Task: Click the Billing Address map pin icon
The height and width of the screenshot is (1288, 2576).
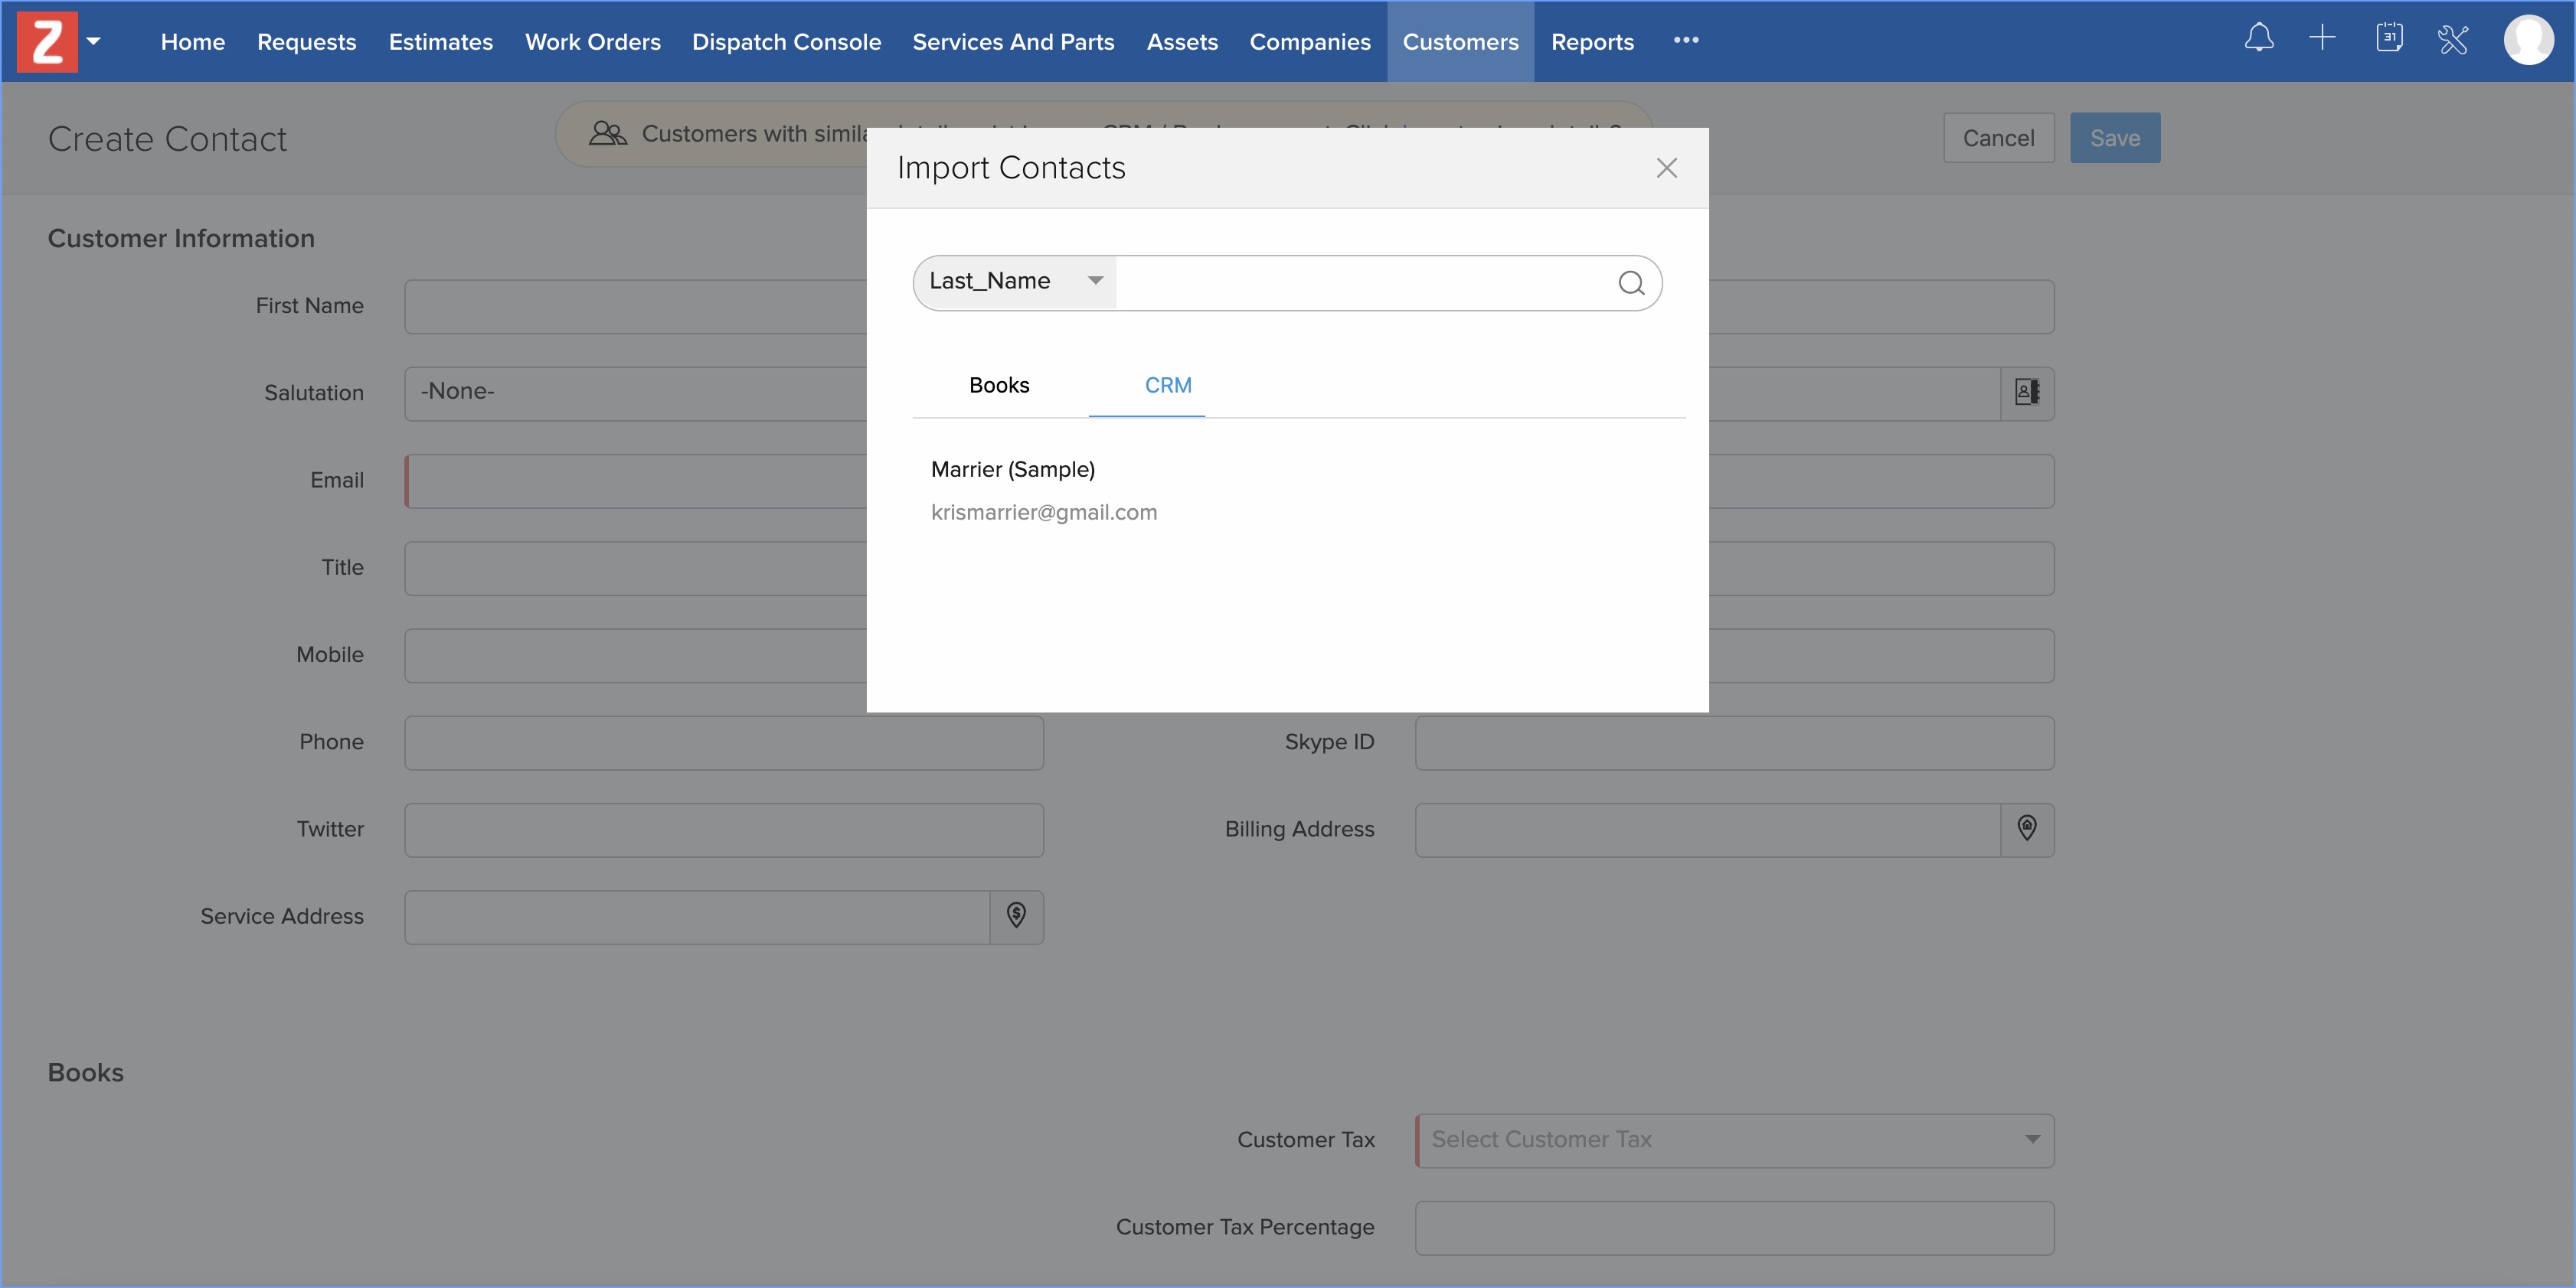Action: (x=2027, y=828)
